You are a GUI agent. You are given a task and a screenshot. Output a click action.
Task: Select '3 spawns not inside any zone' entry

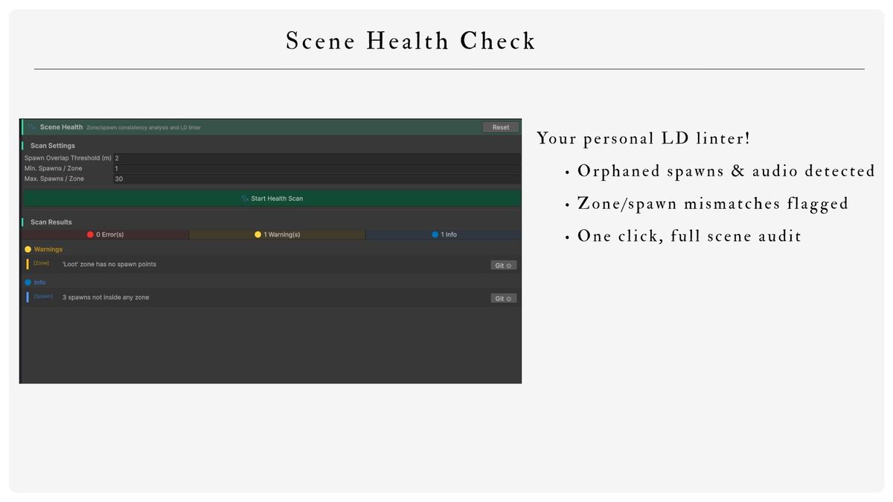tap(106, 297)
